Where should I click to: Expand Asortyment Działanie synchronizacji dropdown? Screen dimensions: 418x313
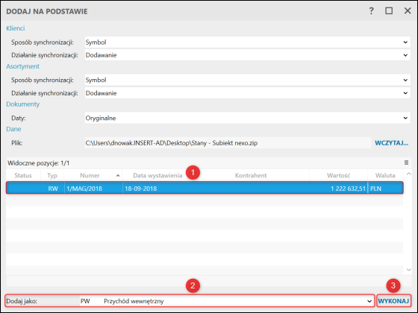coord(405,93)
